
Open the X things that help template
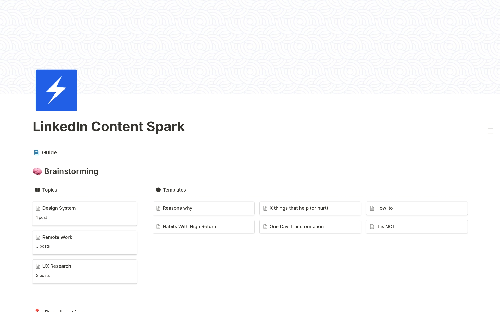298,208
